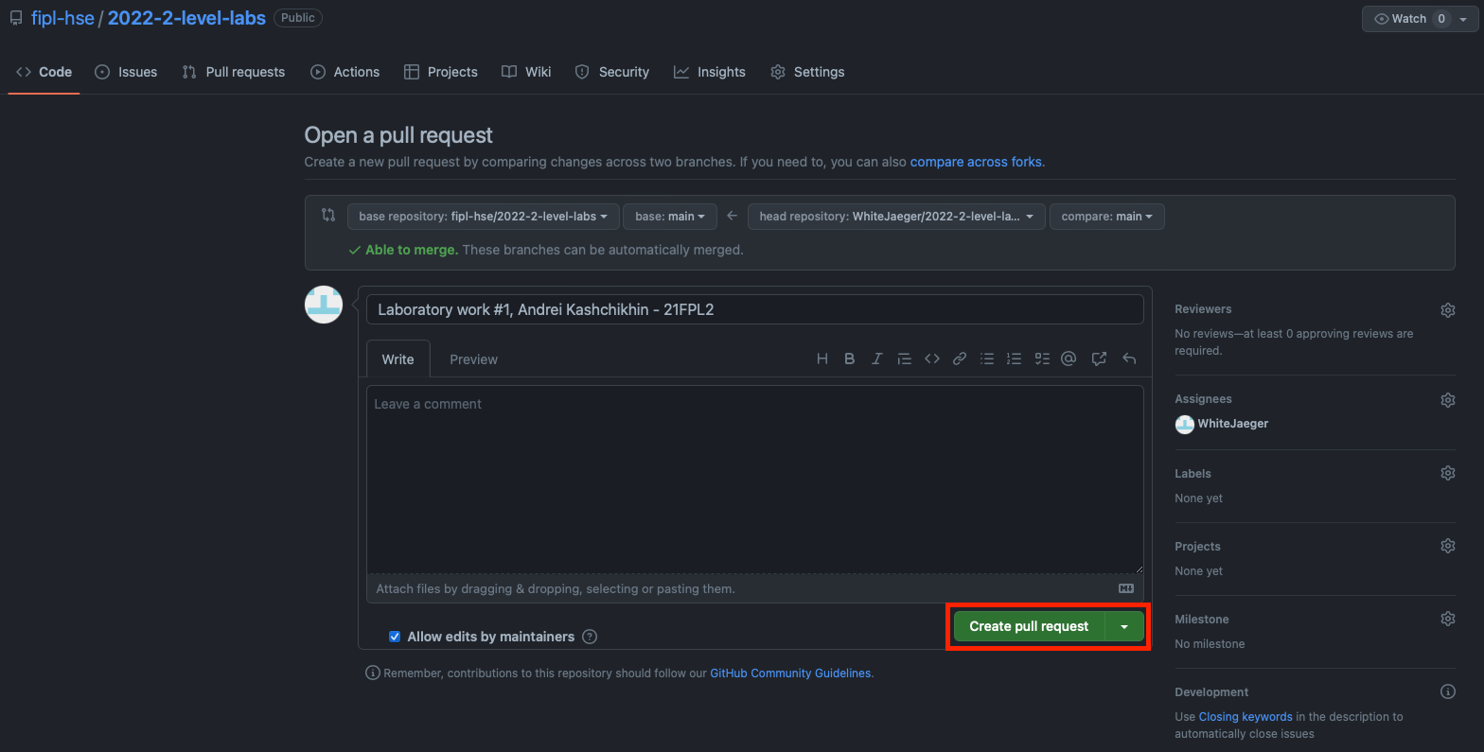This screenshot has height=752, width=1484.
Task: Open the Projects tab
Action: [x=440, y=72]
